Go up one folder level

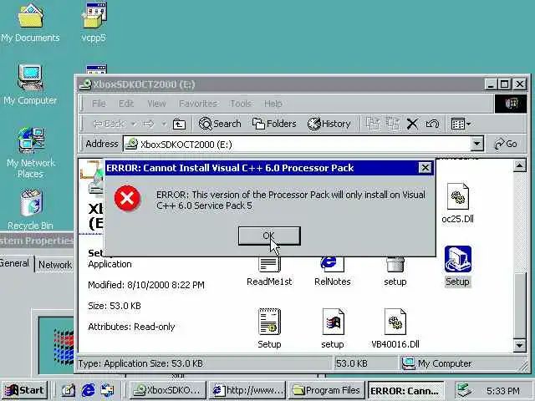coord(179,124)
